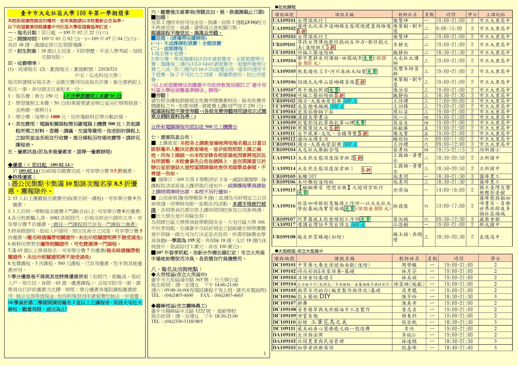Click the title '臺中市大屯社區大學 109 年第一學期簡章'
Viewport: 518px width, 366px height.
(75, 13)
